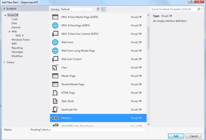This screenshot has width=206, height=140.
Task: Select the General category
Action: pos(16,27)
